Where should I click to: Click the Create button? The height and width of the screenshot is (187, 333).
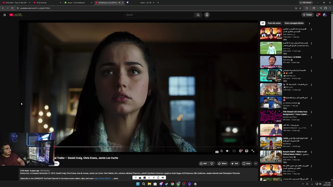point(307,15)
